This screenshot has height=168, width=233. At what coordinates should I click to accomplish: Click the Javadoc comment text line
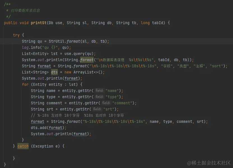pos(26,10)
